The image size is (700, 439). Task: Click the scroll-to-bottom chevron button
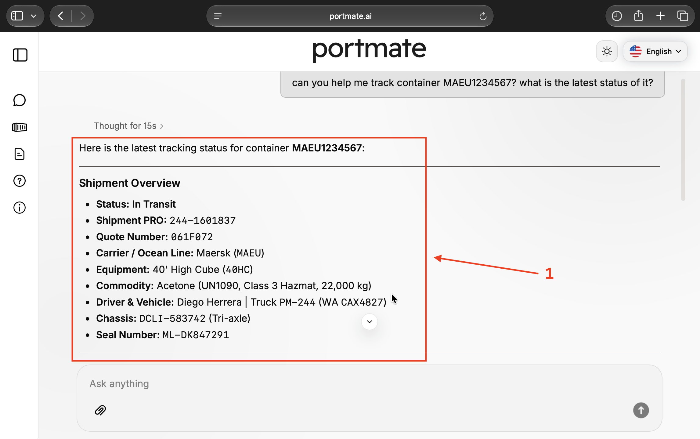pyautogui.click(x=369, y=321)
